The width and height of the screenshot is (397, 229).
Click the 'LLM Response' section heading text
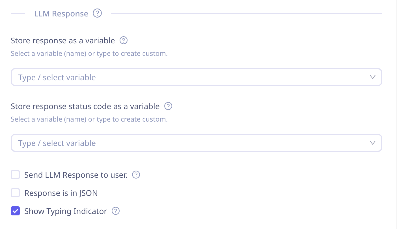click(61, 14)
